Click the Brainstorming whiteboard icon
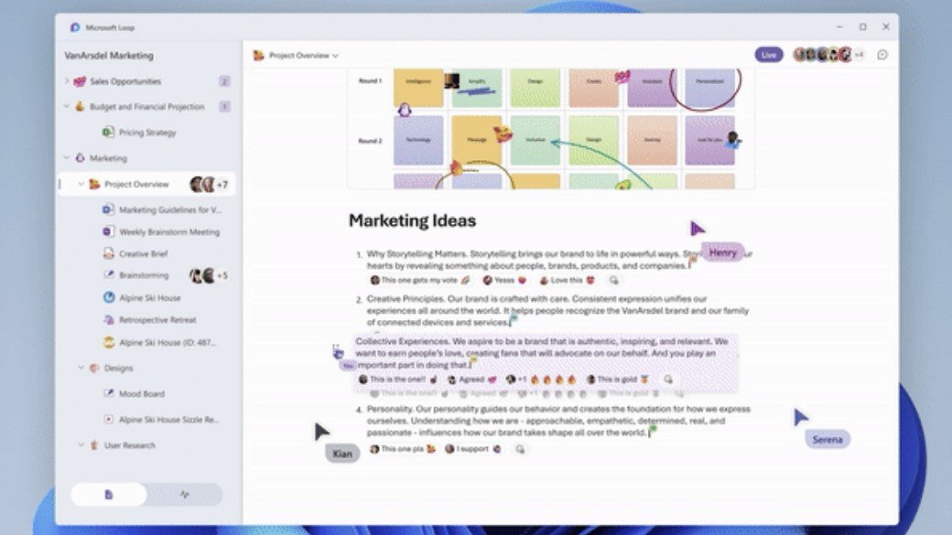 109,274
